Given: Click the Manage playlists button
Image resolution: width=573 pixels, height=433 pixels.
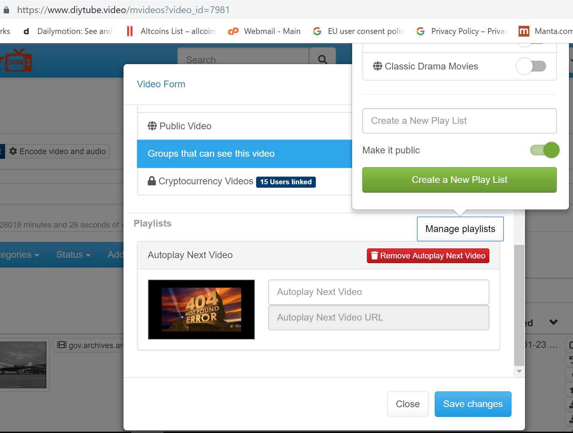Looking at the screenshot, I should pos(460,229).
